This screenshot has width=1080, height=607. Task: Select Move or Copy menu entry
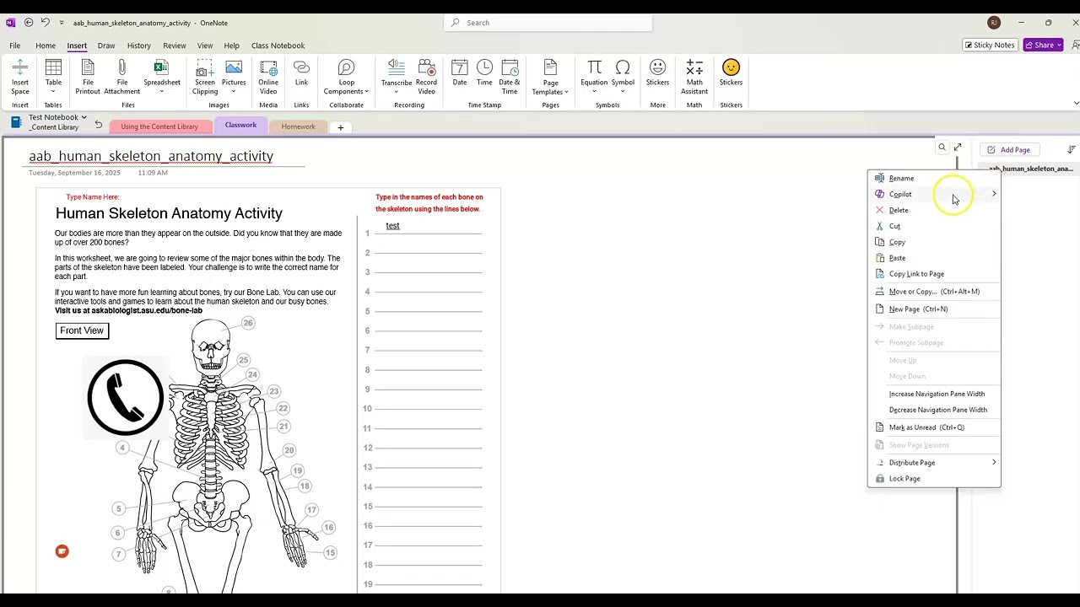click(x=933, y=292)
